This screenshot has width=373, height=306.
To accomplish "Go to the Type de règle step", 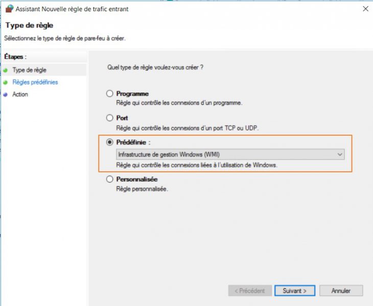I will 29,70.
